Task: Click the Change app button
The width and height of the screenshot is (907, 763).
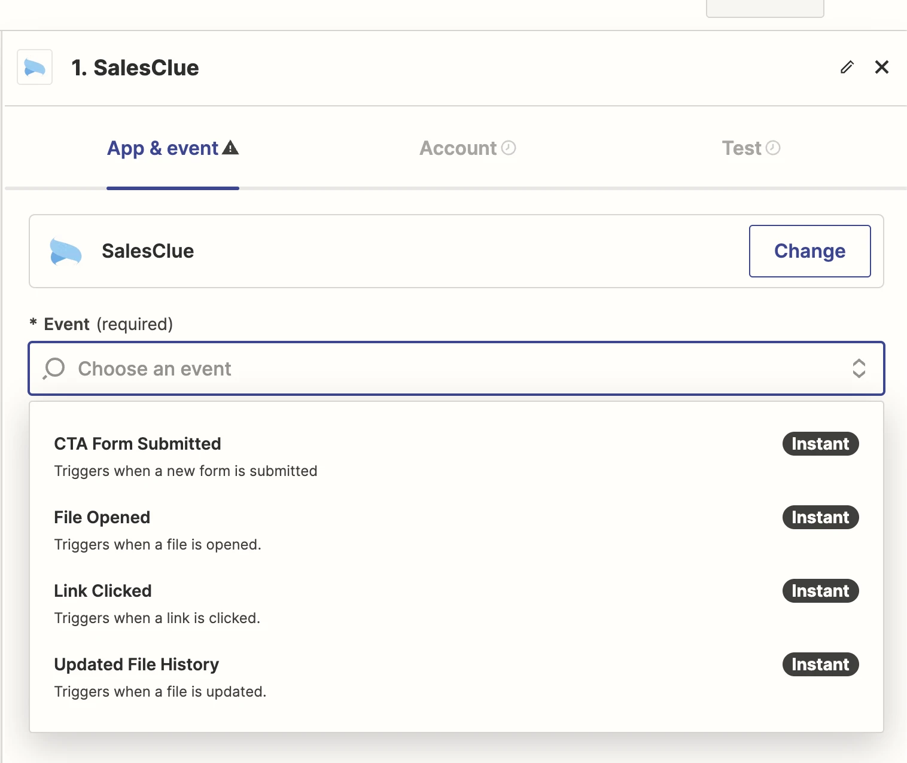Action: point(809,251)
